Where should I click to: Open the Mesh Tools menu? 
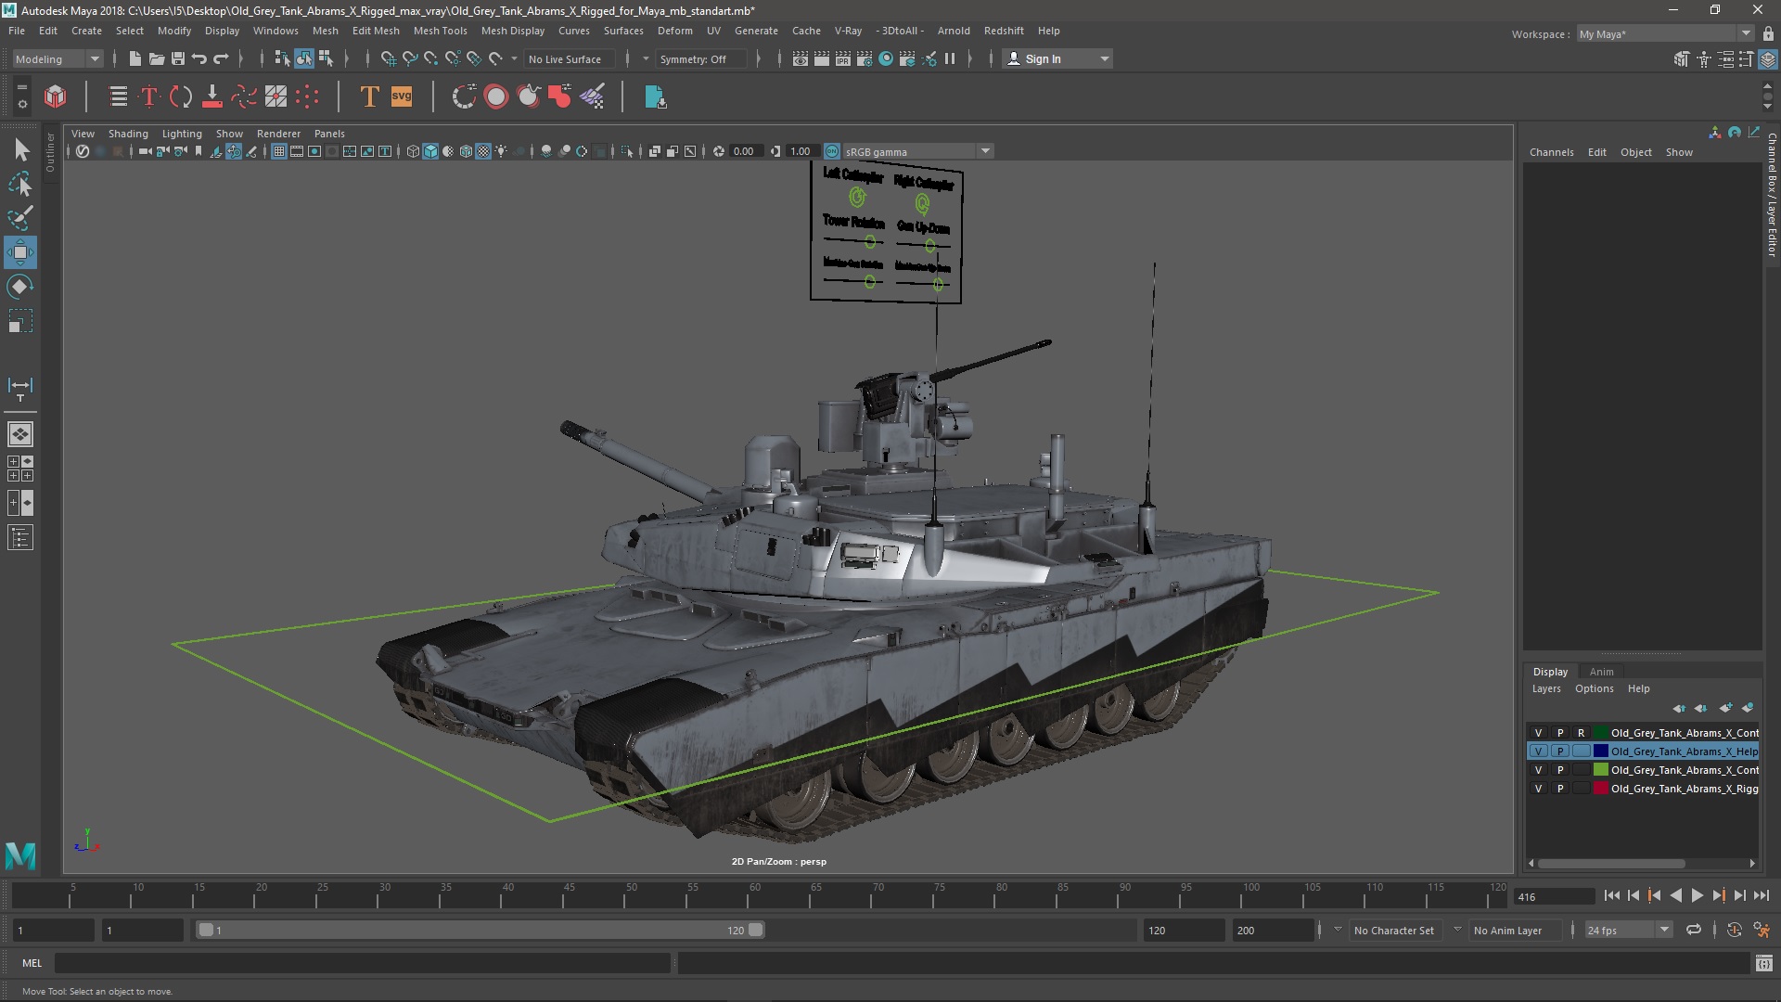440,31
